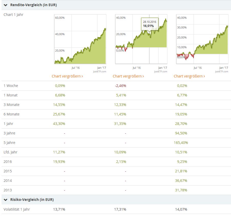
Task: Click the 'Lfd. Jahr' row label
Action: tap(11, 152)
